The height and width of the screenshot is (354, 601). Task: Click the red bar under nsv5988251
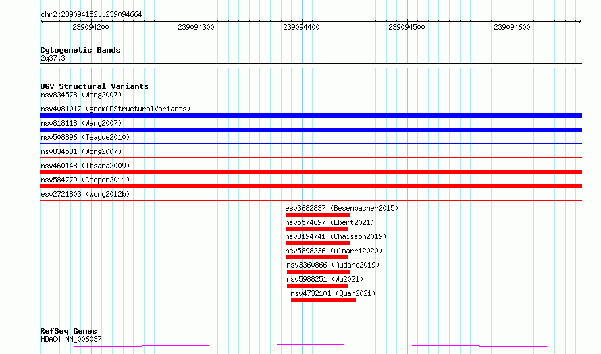[317, 286]
